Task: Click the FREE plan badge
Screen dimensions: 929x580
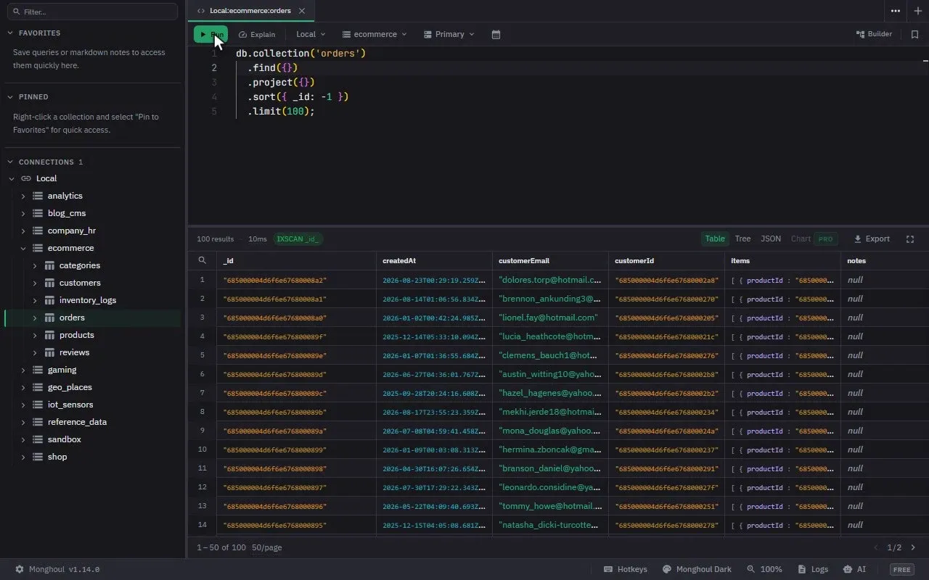Action: [x=902, y=570]
